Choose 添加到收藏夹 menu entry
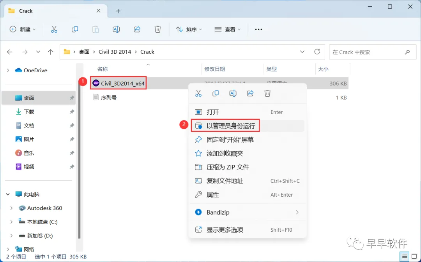Viewport: 421px width, 262px height. click(x=248, y=153)
